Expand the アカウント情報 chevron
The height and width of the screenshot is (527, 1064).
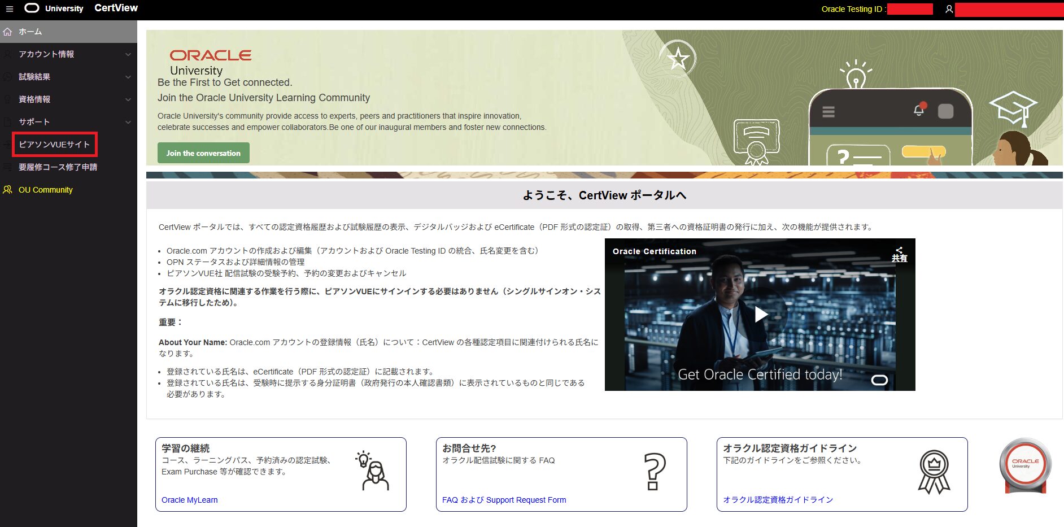(128, 54)
